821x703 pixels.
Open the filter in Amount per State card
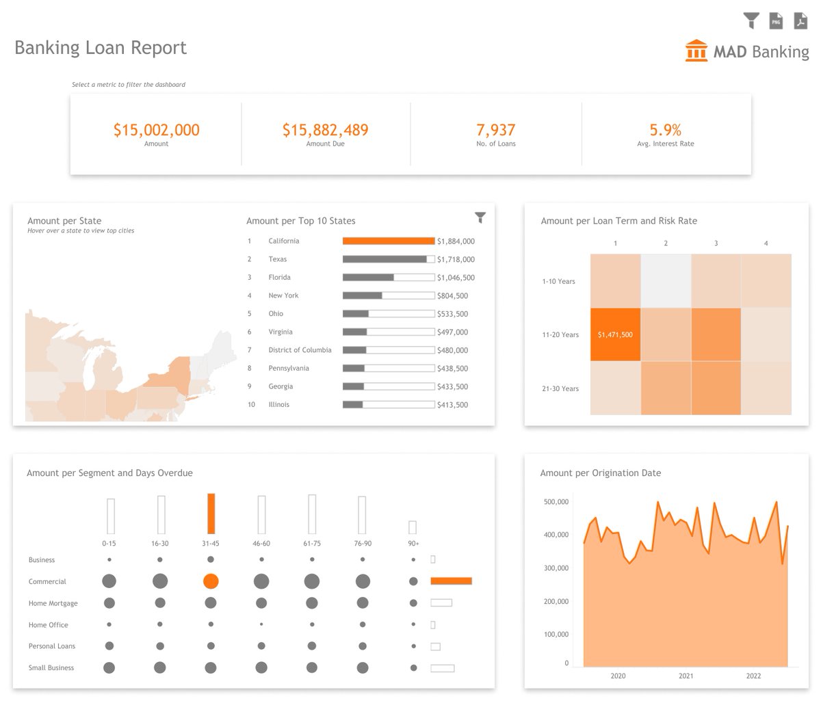pyautogui.click(x=480, y=217)
